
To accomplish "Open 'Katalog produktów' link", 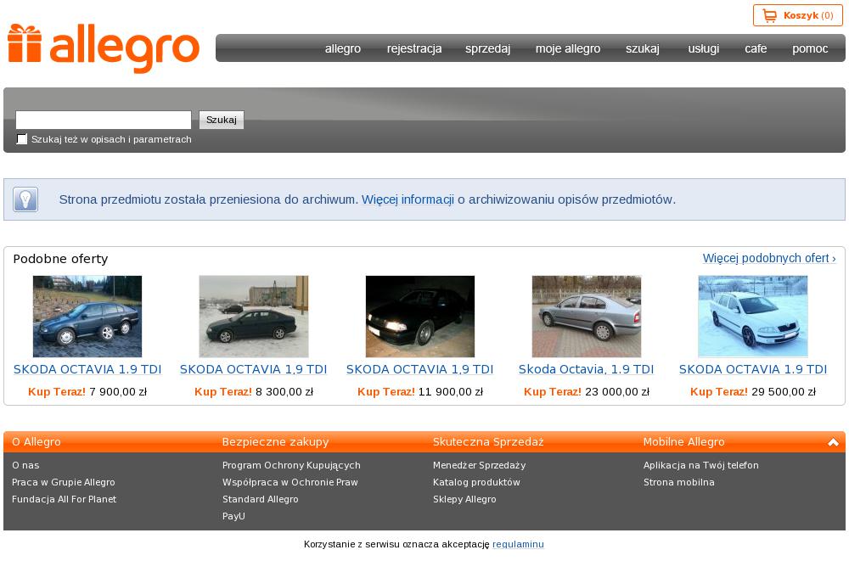I will coord(476,482).
